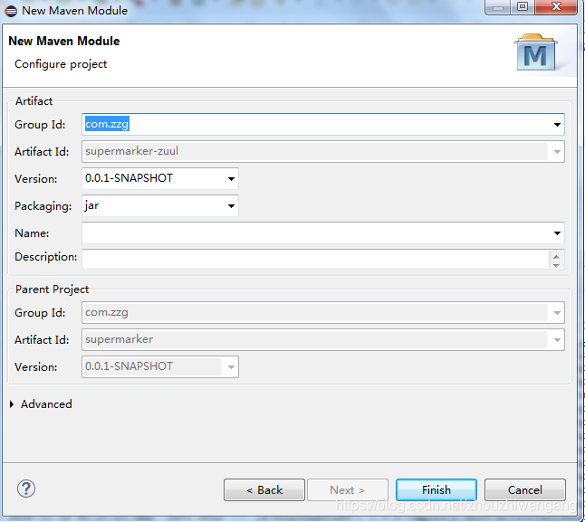Image resolution: width=585 pixels, height=522 pixels.
Task: Click the Back button
Action: (264, 490)
